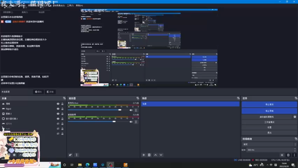The image size is (298, 168).
Task: Open Microsoft Edge from the taskbar
Action: point(88,165)
